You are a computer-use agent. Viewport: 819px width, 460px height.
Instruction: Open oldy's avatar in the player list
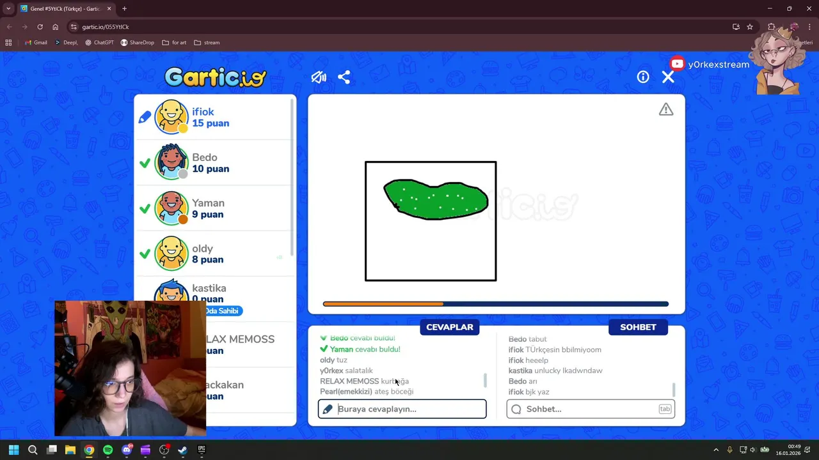pos(171,254)
